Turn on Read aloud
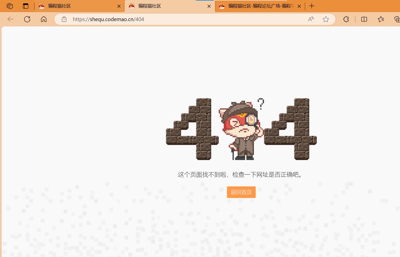 click(311, 19)
